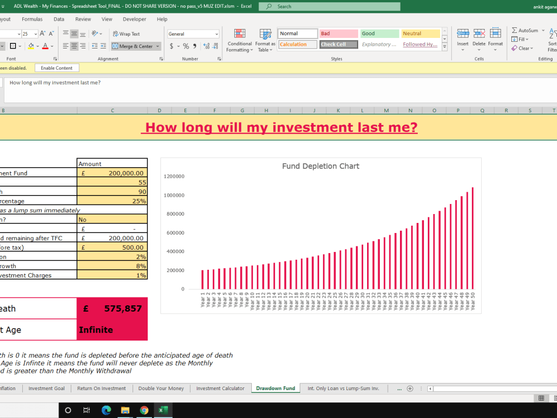Open the Conditional Formatting gallery
The image size is (557, 418).
(240, 40)
